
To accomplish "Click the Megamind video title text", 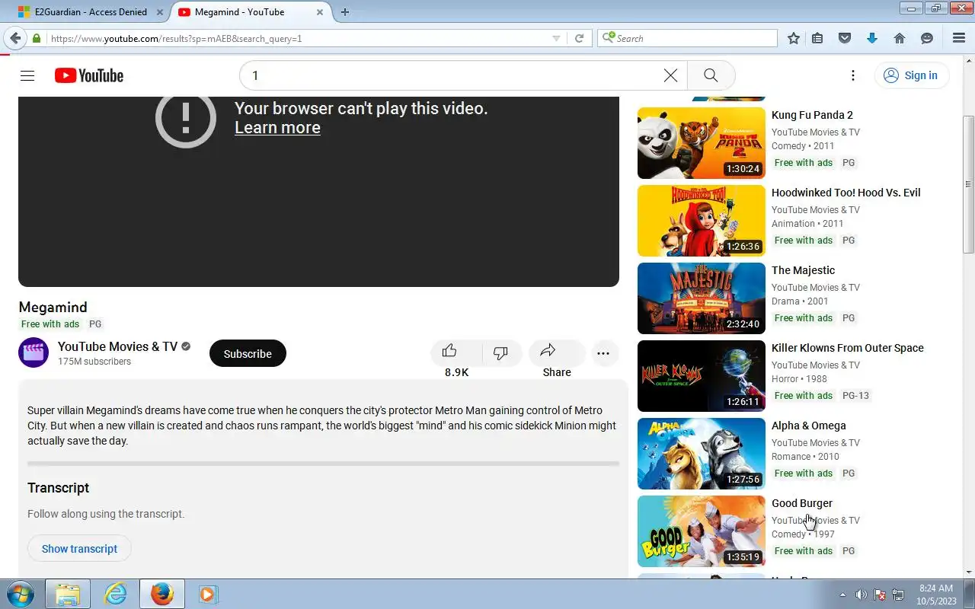I will click(53, 307).
